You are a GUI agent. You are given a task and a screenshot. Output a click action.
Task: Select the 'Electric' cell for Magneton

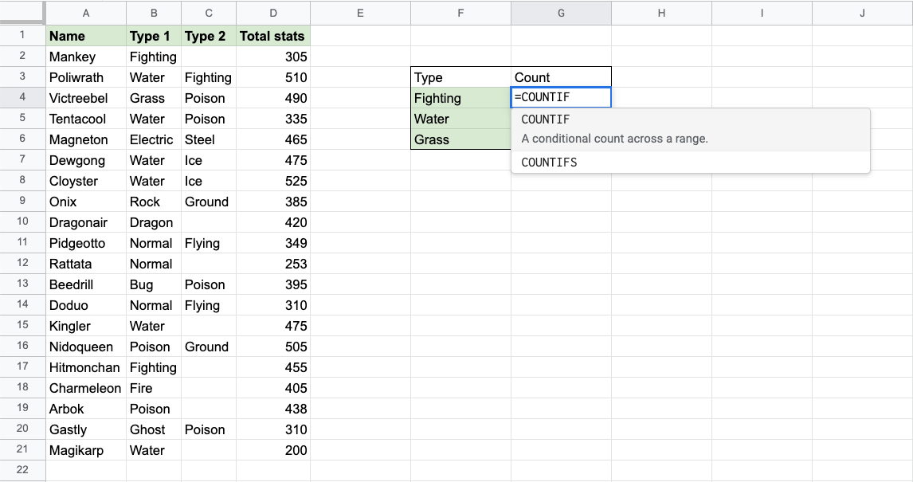pos(153,139)
